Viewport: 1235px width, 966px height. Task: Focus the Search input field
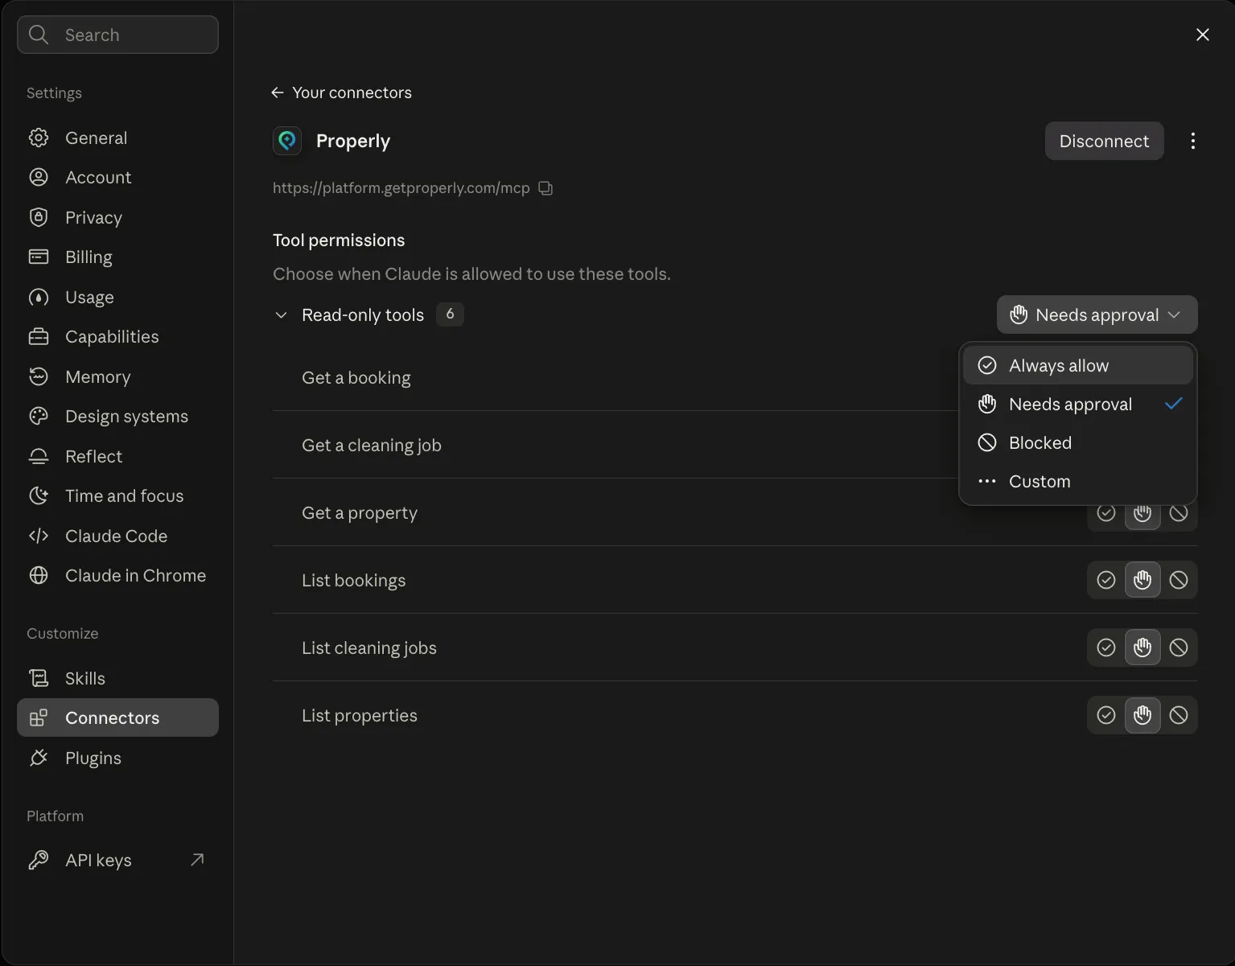pos(117,35)
